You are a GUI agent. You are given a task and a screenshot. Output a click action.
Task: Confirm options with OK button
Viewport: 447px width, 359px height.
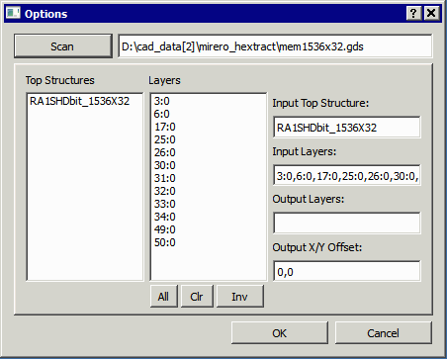[x=280, y=333]
